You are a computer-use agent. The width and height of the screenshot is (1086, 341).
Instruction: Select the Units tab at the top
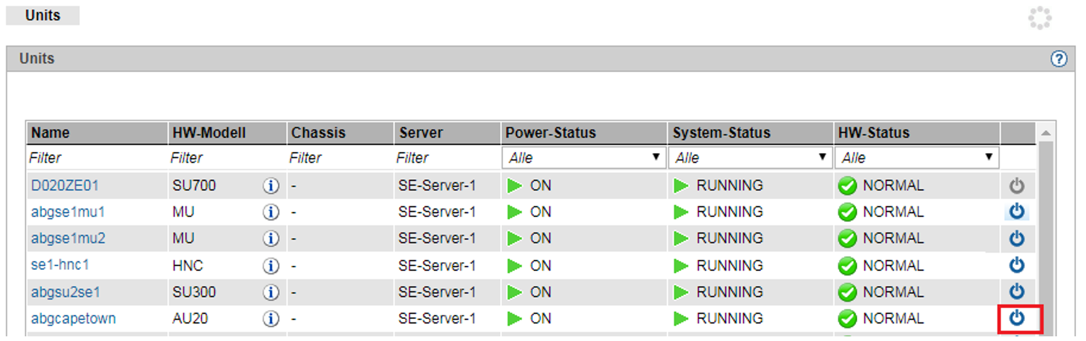[43, 15]
